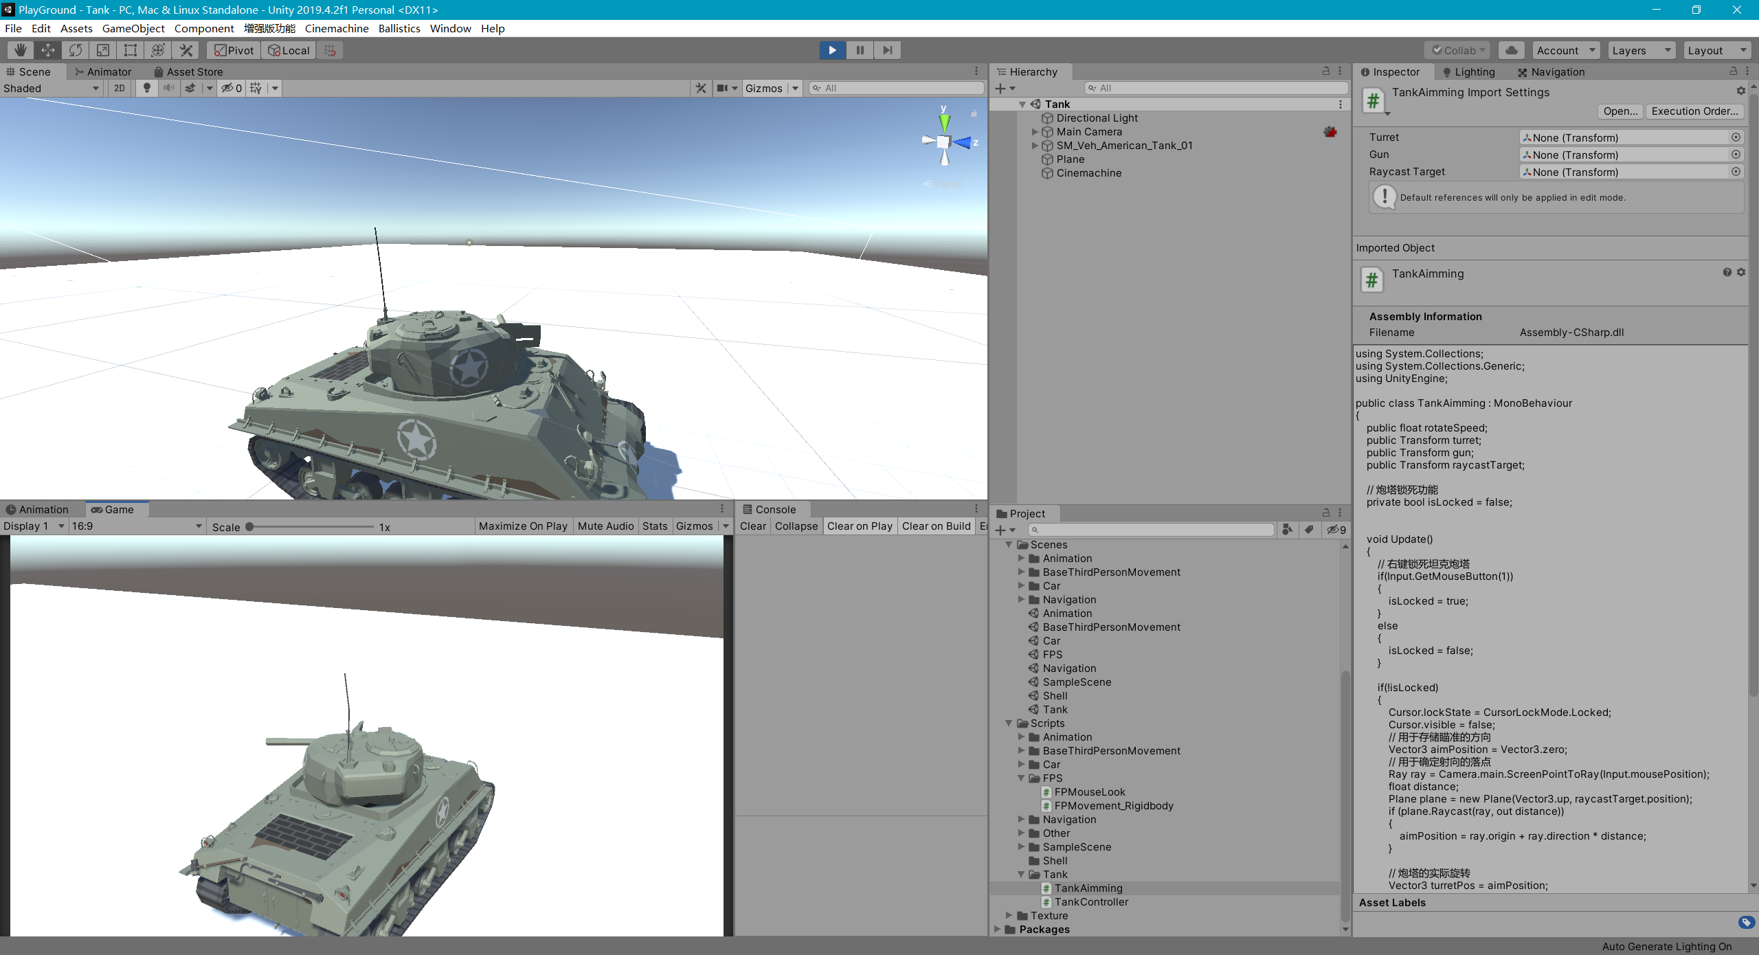The height and width of the screenshot is (955, 1759).
Task: Open the Cinemachine menu
Action: pyautogui.click(x=336, y=28)
